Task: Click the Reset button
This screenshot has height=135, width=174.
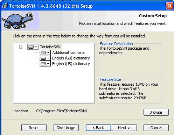Action: 34,128
